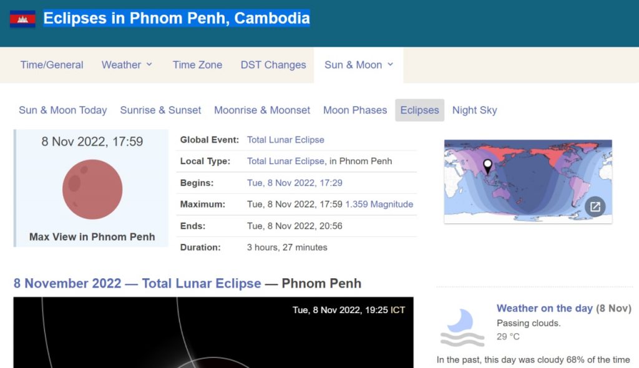This screenshot has height=368, width=639.
Task: Go to Sun & Moon Today
Action: click(63, 110)
